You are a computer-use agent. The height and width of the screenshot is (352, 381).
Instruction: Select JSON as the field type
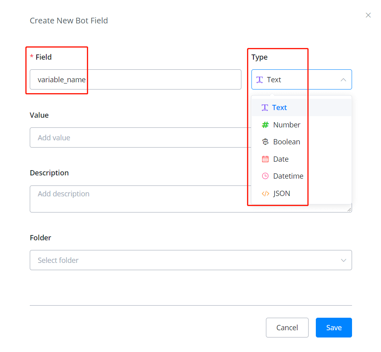282,194
